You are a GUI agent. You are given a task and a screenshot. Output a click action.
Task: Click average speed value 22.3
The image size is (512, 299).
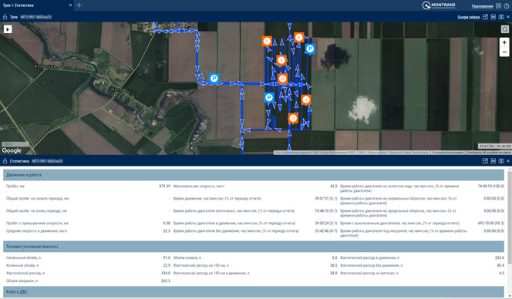click(x=167, y=230)
